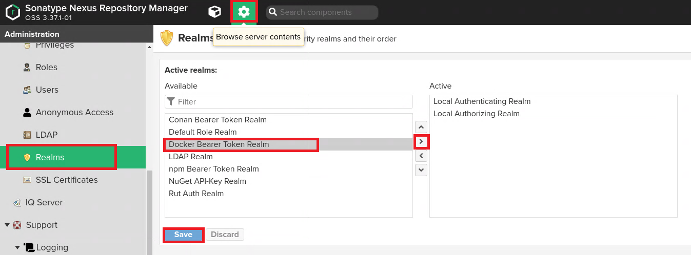Click the search magnifier icon
This screenshot has height=255, width=691.
click(272, 12)
